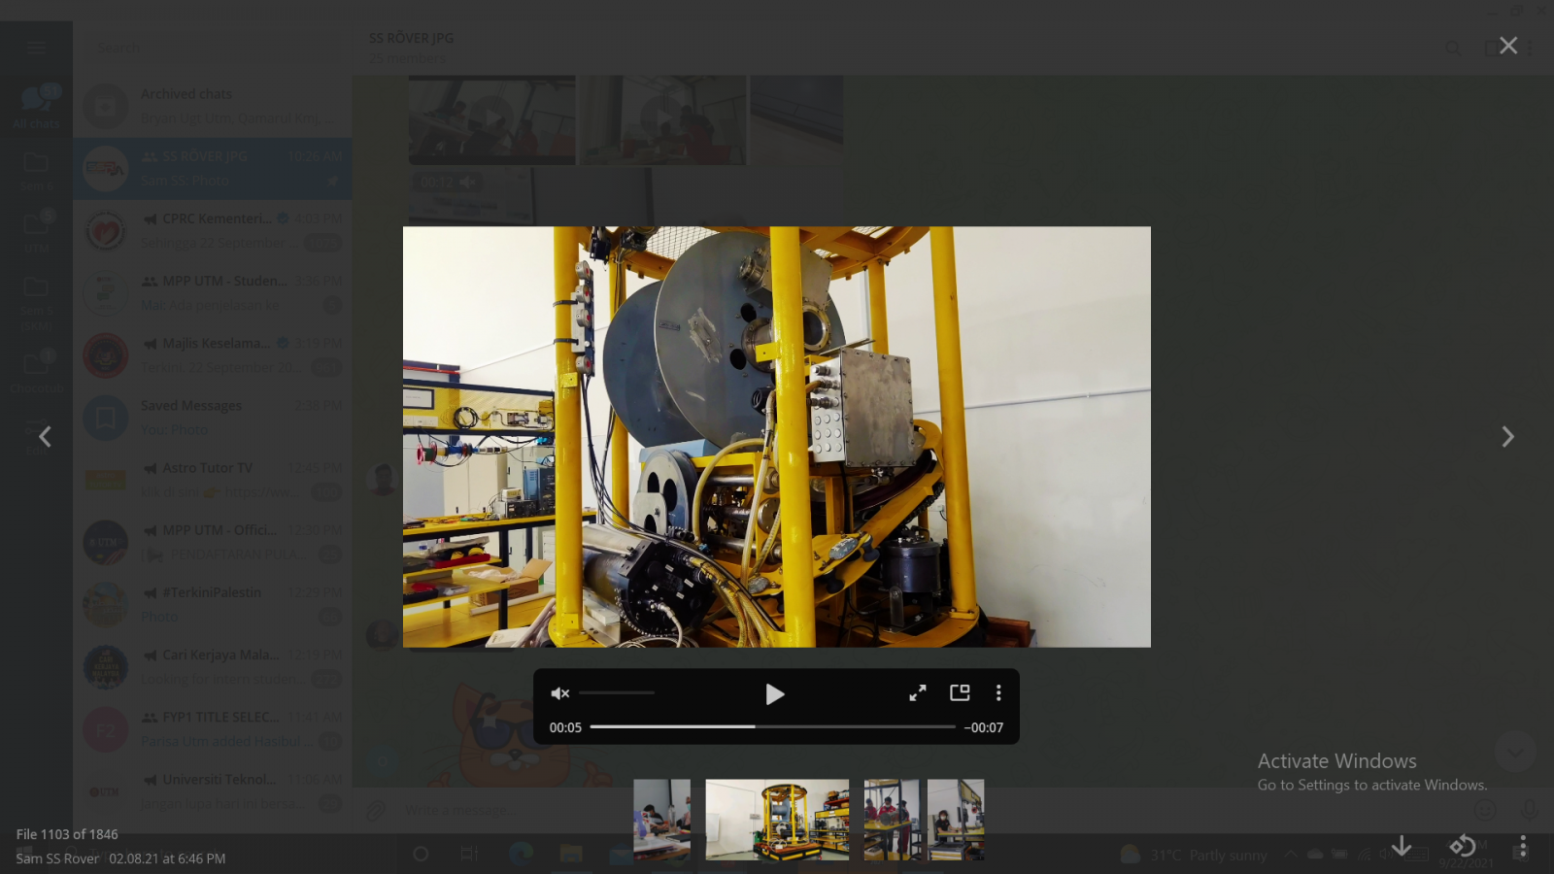1554x874 pixels.
Task: Go to the previous media file
Action: [45, 437]
